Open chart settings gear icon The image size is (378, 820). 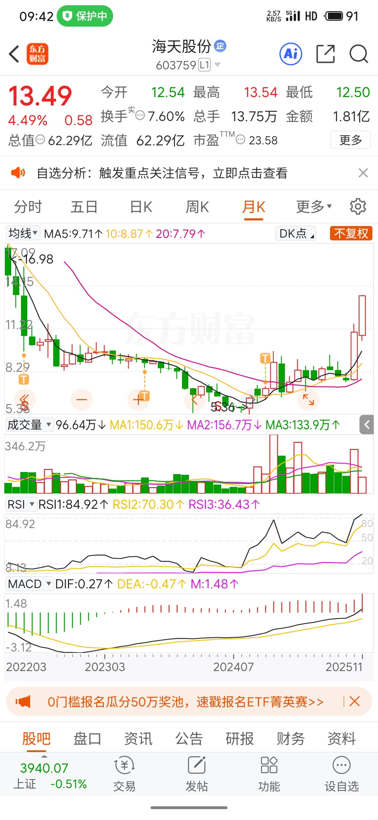pos(358,206)
